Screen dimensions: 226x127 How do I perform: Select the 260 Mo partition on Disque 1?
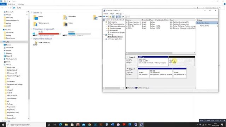[x=143, y=73]
